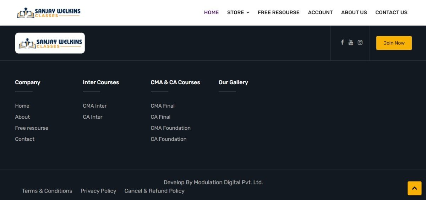Click the footer Sanjay Welkins logo

[x=50, y=43]
